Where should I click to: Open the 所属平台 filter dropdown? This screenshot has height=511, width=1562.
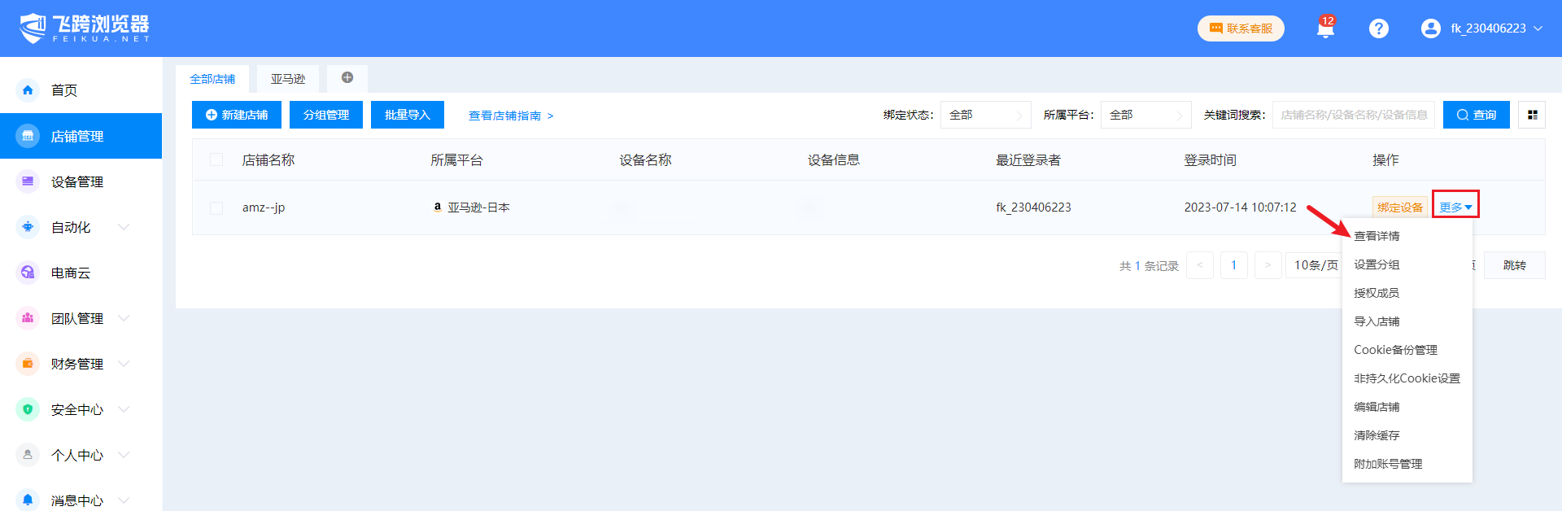pos(1145,115)
